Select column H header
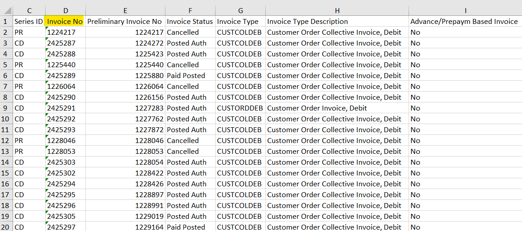The image size is (522, 231). [337, 10]
